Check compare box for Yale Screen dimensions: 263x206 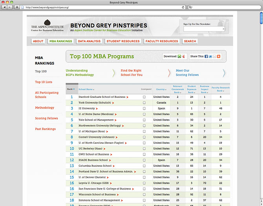(144, 120)
